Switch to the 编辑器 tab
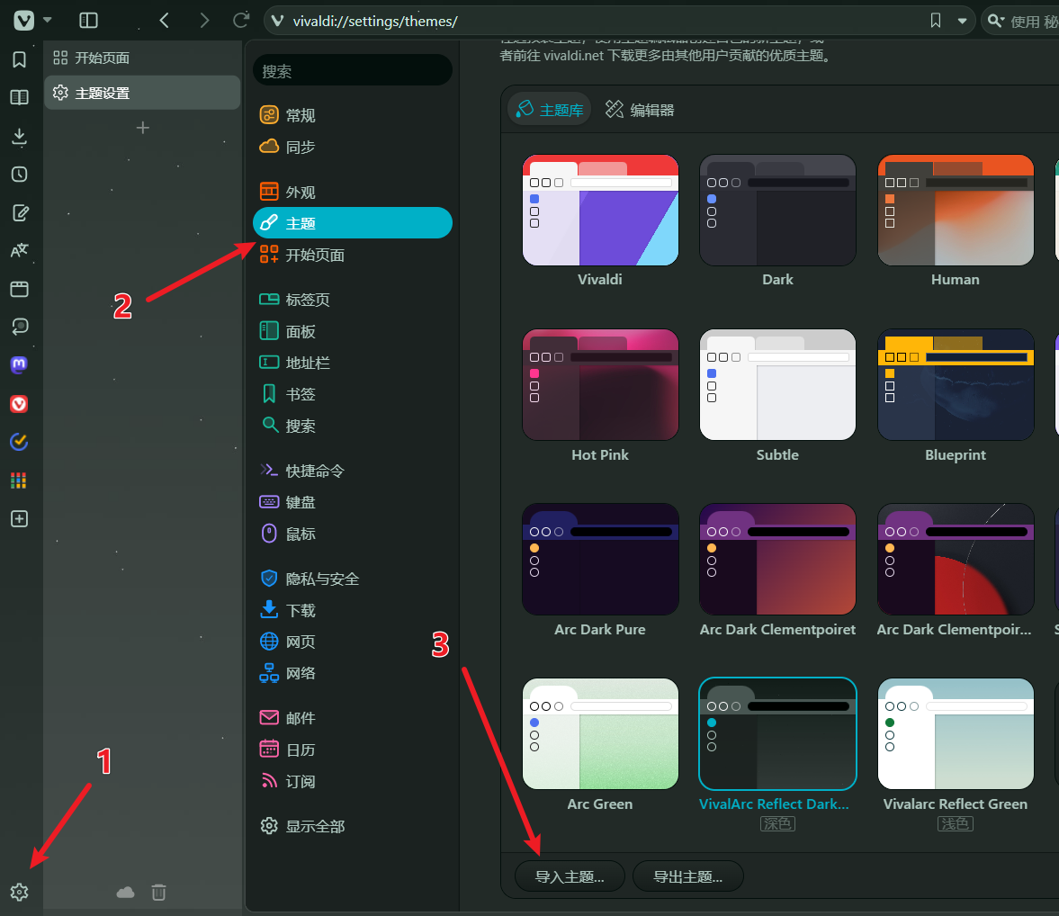1059x916 pixels. (x=640, y=110)
